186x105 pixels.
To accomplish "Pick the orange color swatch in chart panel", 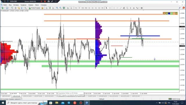I will click(174, 13).
